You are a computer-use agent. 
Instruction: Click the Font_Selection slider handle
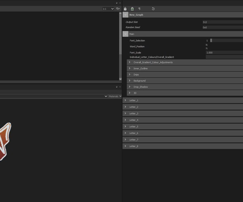pos(211,40)
